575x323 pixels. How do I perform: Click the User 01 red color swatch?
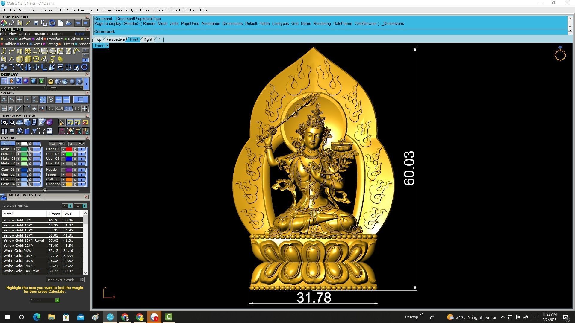(69, 149)
